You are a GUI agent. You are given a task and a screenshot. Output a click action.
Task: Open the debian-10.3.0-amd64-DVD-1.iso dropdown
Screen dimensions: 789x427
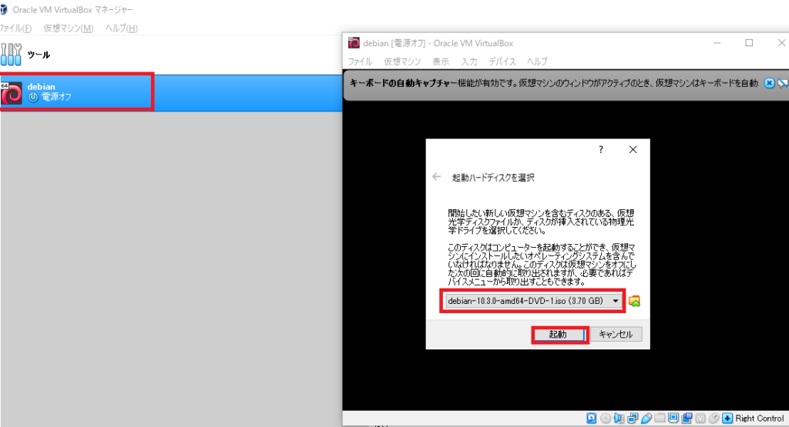533,301
